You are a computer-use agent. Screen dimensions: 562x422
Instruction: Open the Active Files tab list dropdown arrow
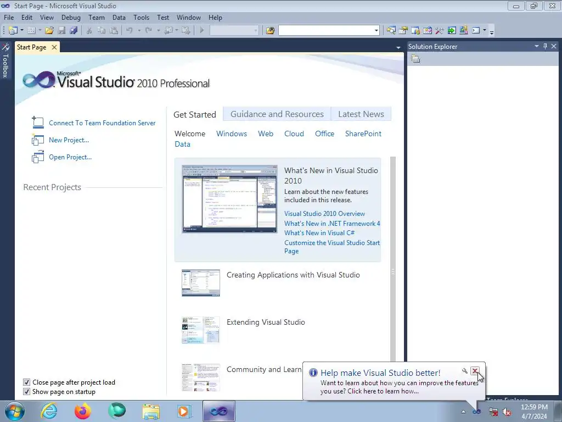(398, 47)
